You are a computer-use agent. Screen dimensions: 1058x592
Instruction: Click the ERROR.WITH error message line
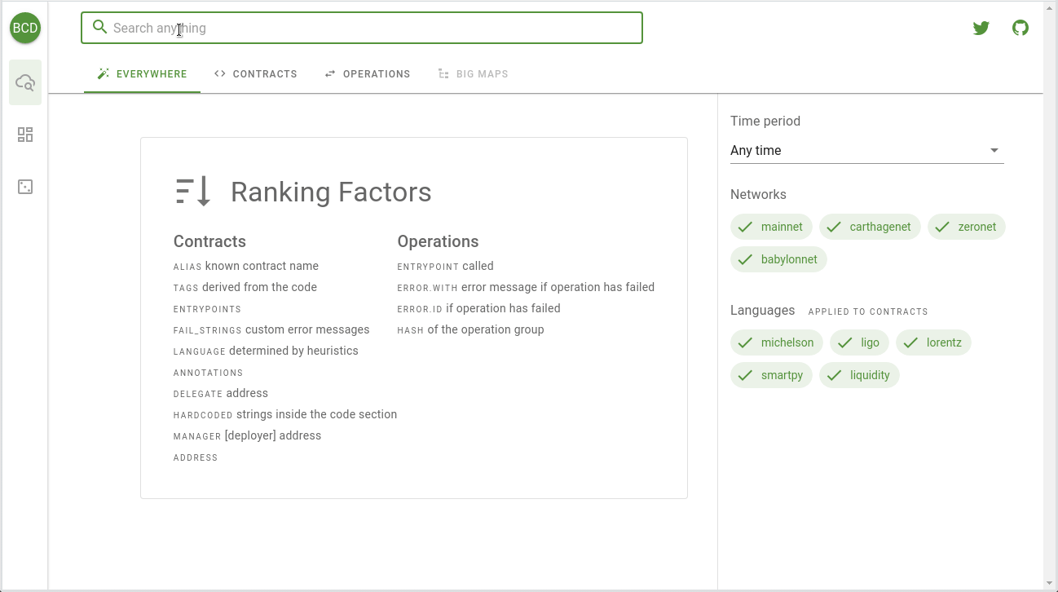coord(526,287)
